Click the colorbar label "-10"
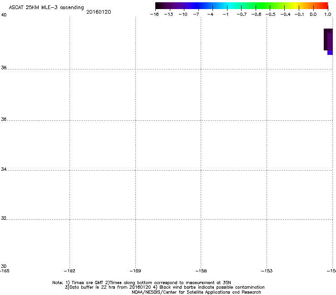 coord(183,15)
